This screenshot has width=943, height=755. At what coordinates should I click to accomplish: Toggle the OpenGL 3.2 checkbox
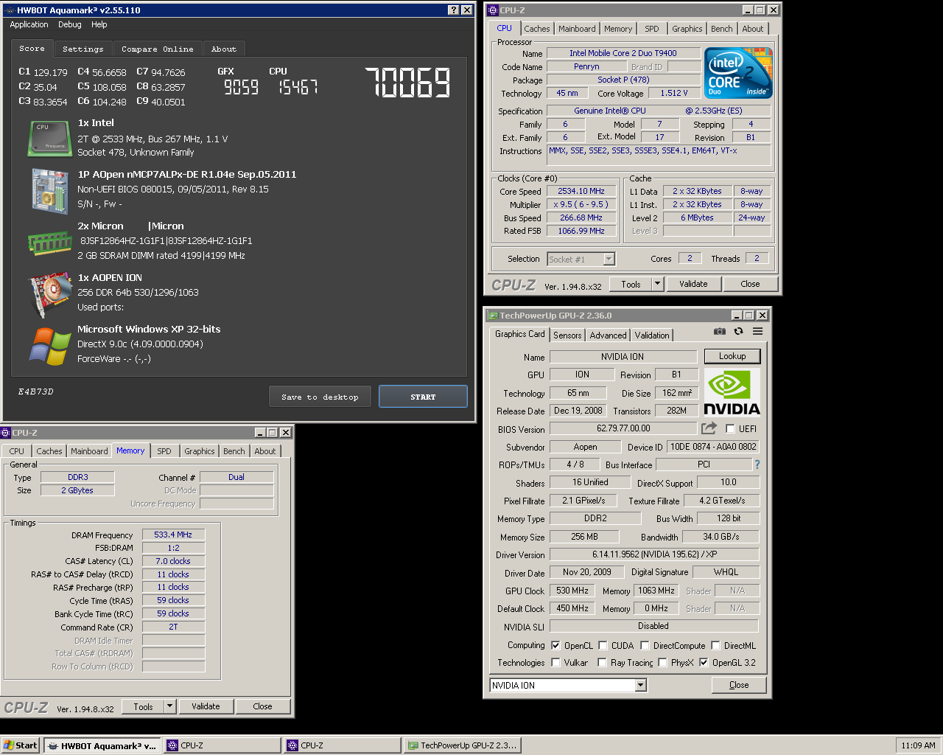704,662
